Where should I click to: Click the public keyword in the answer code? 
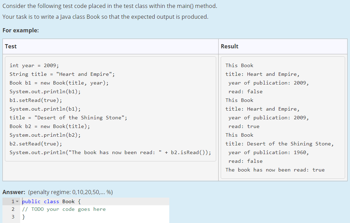coord(31,201)
